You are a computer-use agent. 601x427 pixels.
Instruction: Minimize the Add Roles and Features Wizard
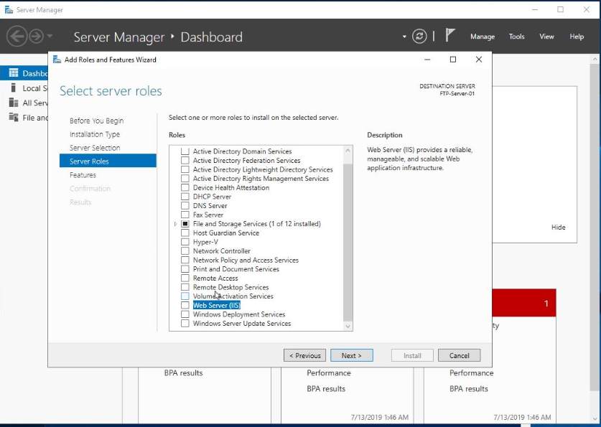point(427,60)
